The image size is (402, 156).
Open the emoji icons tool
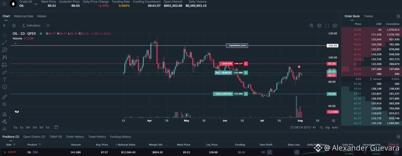[4, 87]
